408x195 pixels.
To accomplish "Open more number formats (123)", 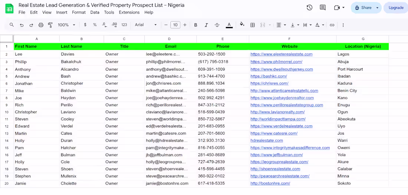I will pos(124,25).
